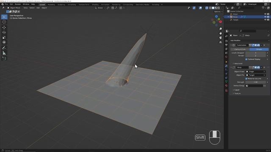Open the Global transform orientation dropdown

pyautogui.click(x=100, y=8)
